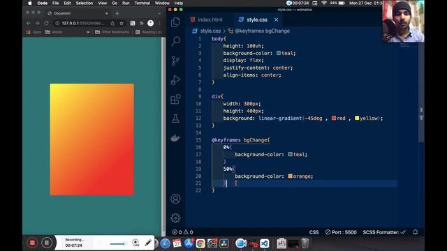Open the teal color swatch on line 17
The image size is (447, 251).
[x=291, y=155]
